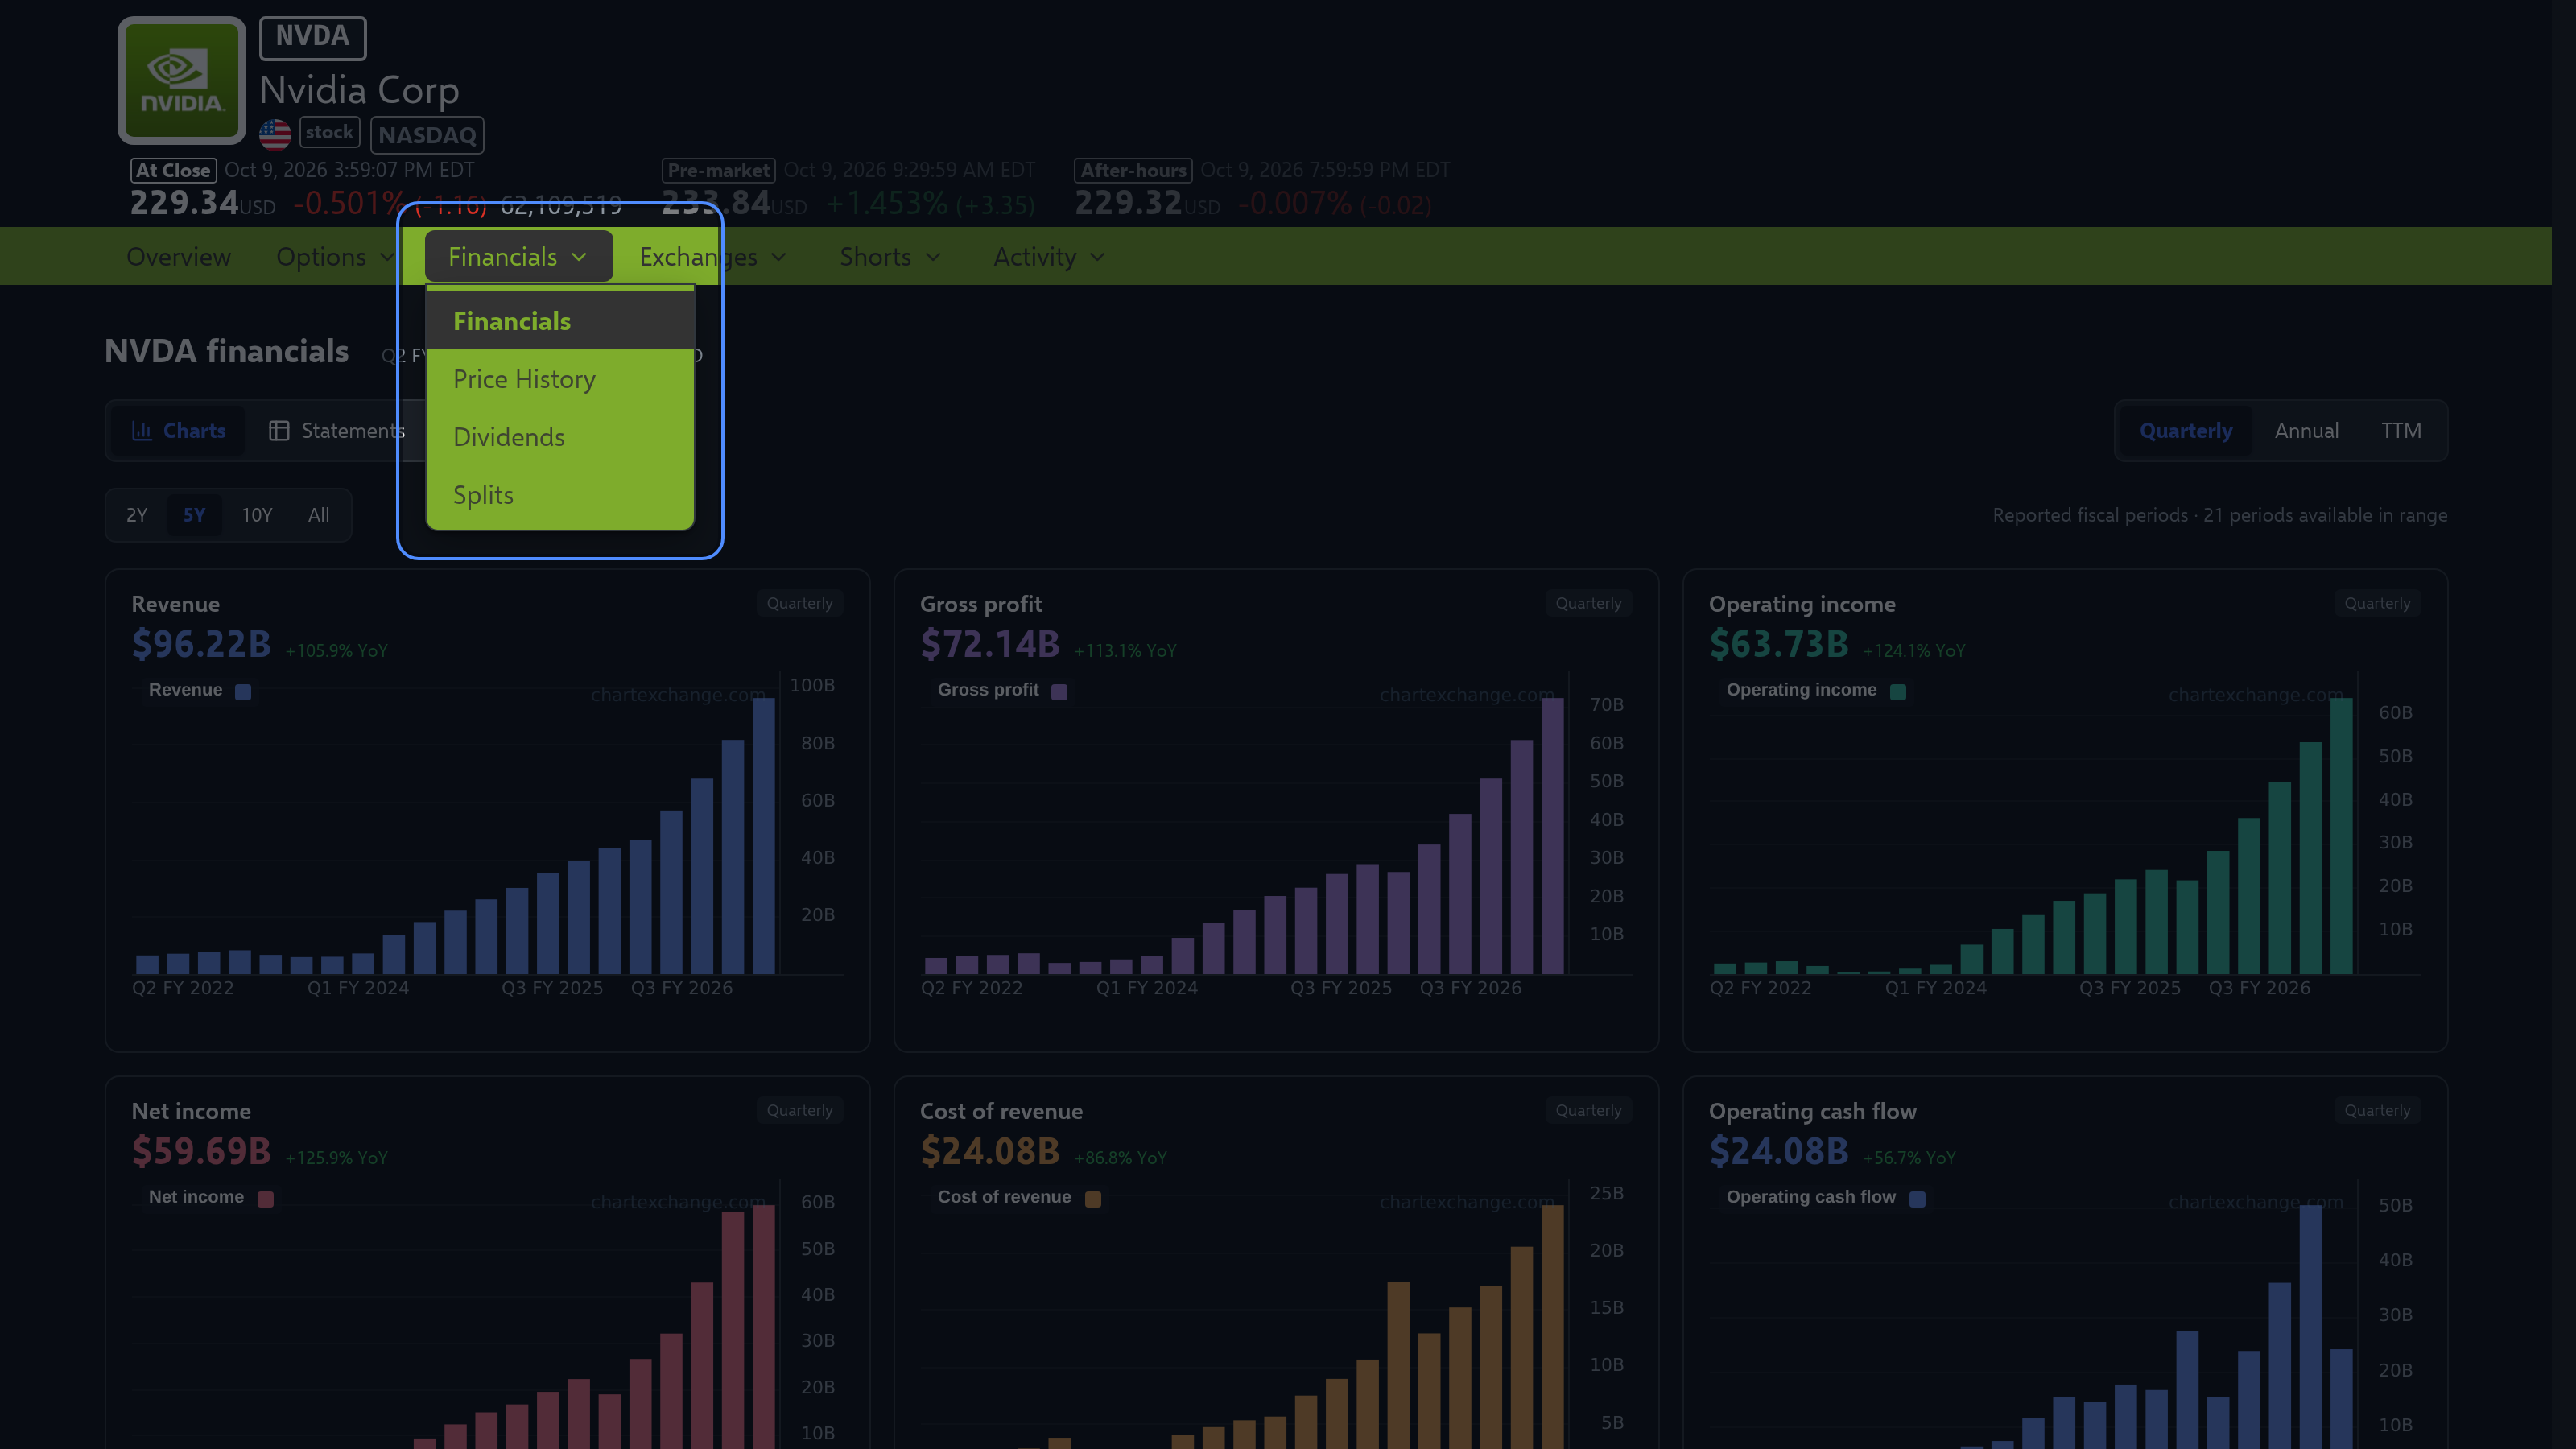The height and width of the screenshot is (1449, 2576).
Task: Click the At Close label
Action: point(173,170)
